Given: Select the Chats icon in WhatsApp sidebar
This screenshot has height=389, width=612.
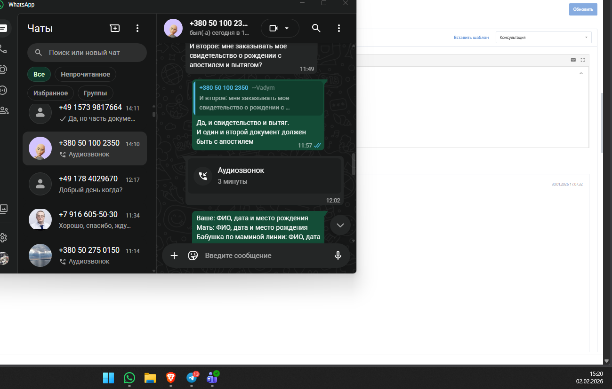Looking at the screenshot, I should (x=3, y=28).
